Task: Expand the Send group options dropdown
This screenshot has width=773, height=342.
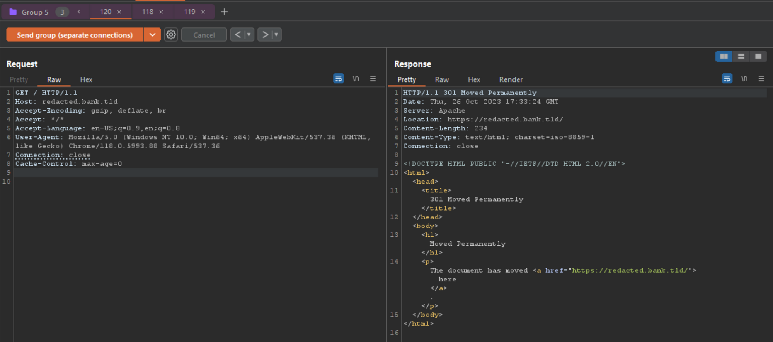Action: pyautogui.click(x=152, y=35)
